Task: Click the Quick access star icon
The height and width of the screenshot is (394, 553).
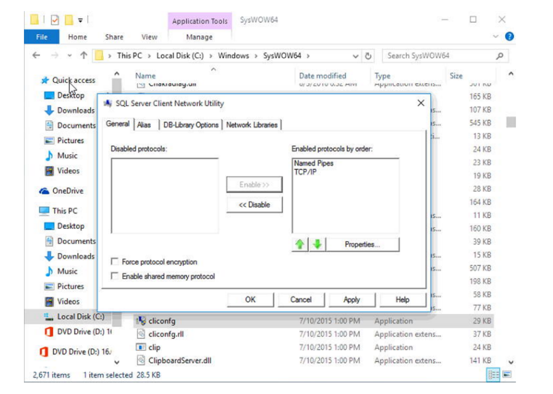Action: click(45, 79)
